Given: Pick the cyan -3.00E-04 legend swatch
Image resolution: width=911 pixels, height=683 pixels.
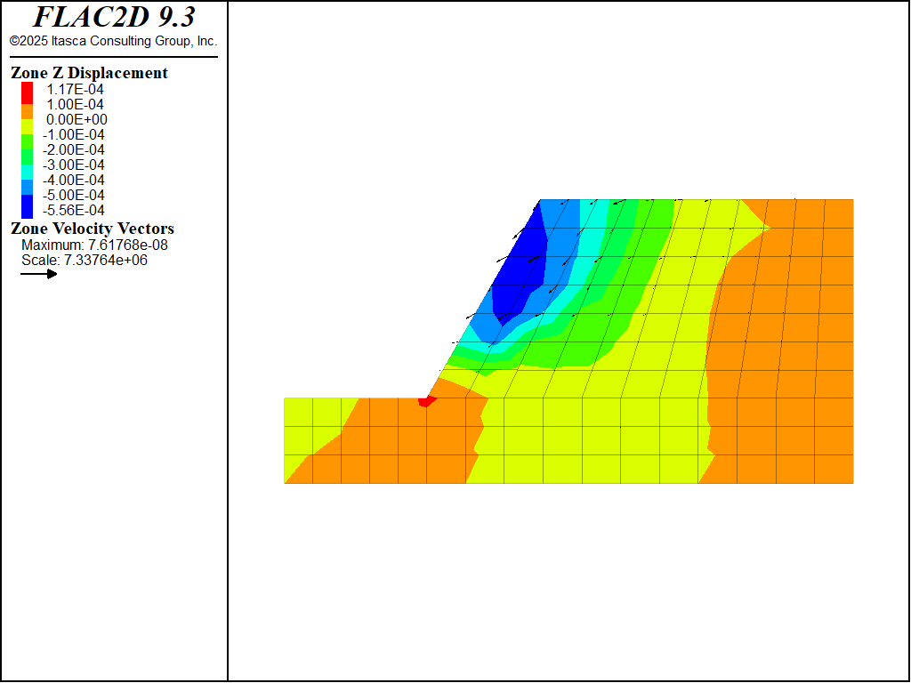Looking at the screenshot, I should point(28,165).
